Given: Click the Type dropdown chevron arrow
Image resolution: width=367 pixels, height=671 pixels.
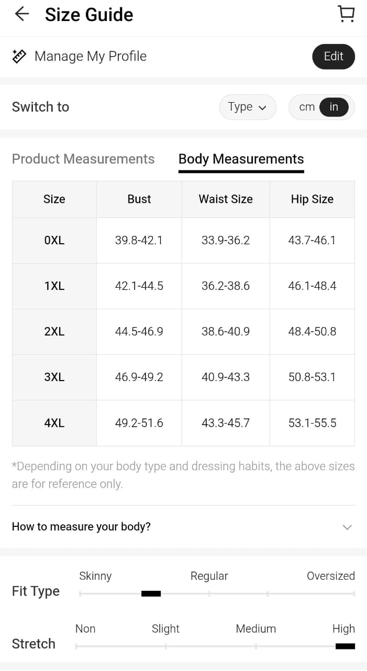Looking at the screenshot, I should [263, 108].
